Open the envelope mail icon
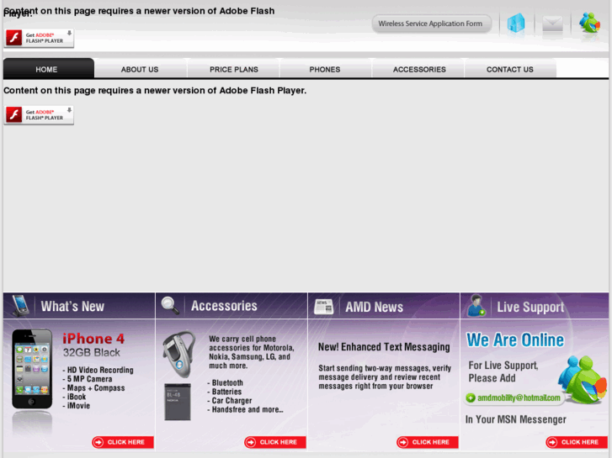612x458 pixels. click(552, 24)
